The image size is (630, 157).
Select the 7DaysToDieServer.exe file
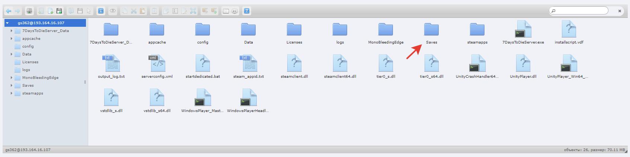click(523, 32)
